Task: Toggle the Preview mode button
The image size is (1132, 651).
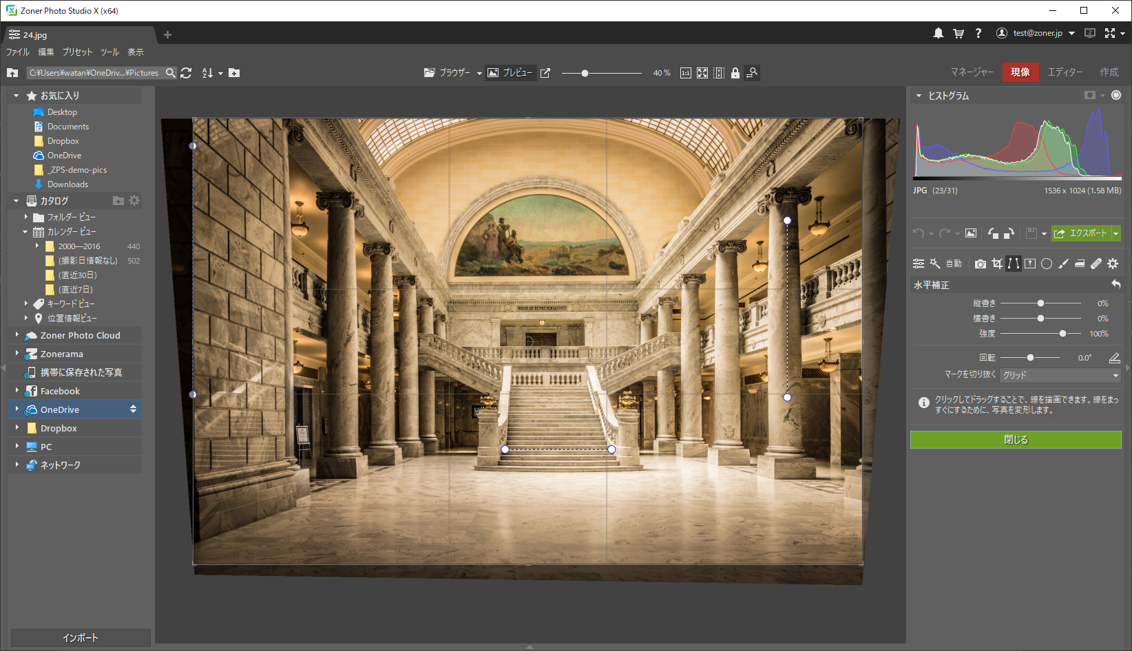Action: pyautogui.click(x=511, y=73)
